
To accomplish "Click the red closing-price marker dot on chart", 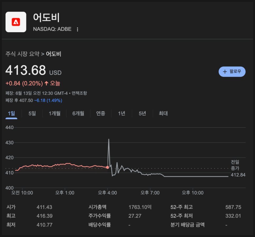I will click(107, 167).
